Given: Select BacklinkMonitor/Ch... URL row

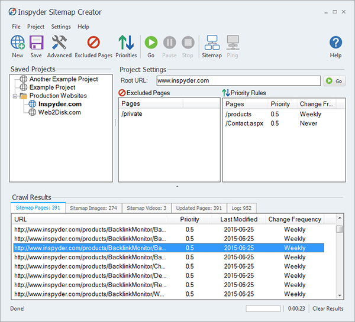Looking at the screenshot, I should (169, 266).
